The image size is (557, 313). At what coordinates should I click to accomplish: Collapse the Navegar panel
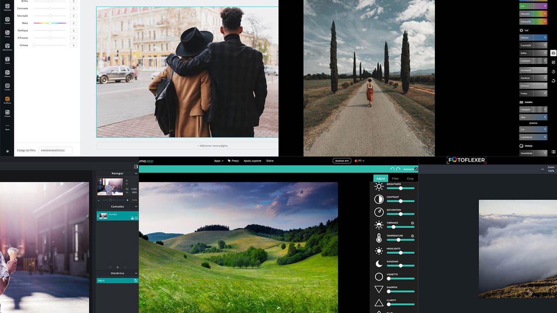tap(136, 173)
